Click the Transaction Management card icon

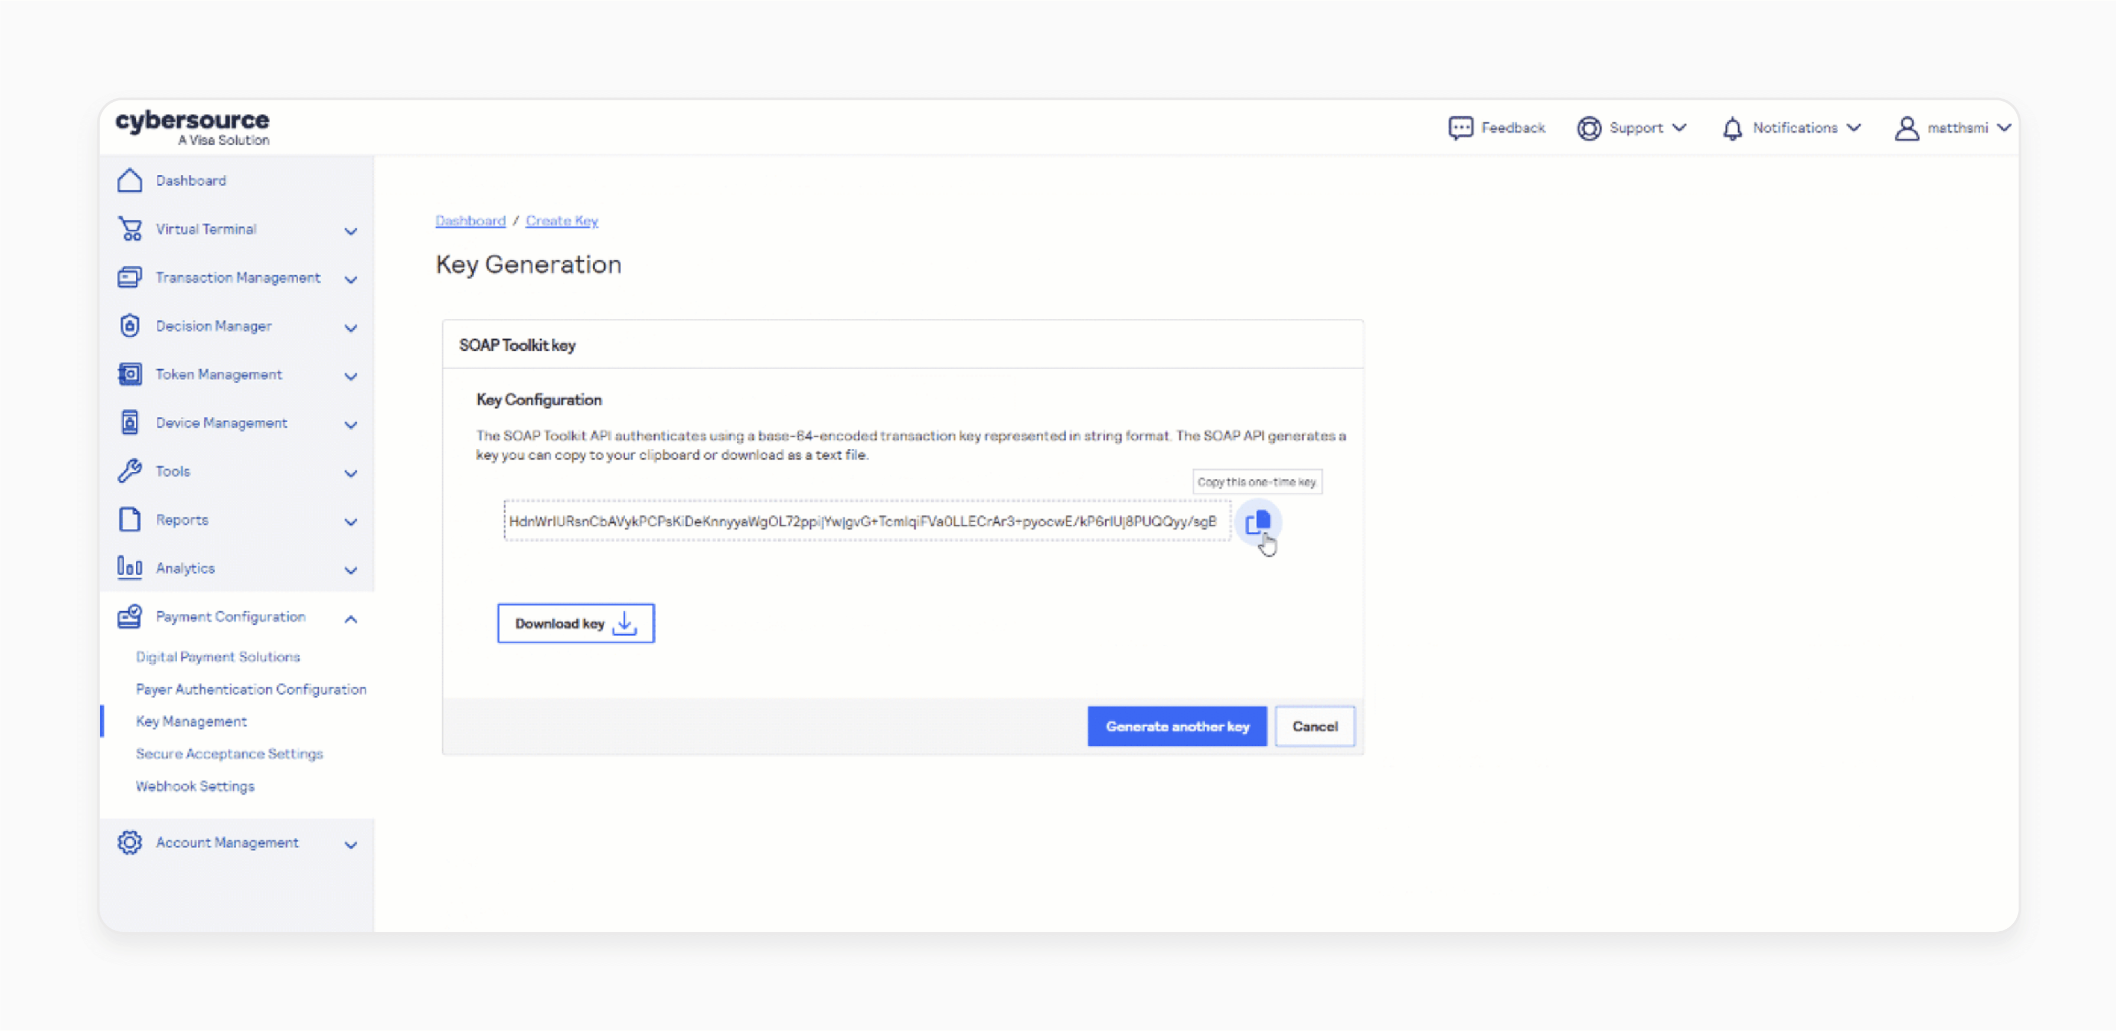click(x=130, y=277)
